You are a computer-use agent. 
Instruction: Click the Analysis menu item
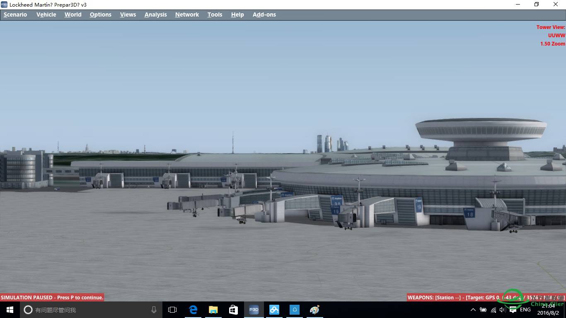point(155,14)
